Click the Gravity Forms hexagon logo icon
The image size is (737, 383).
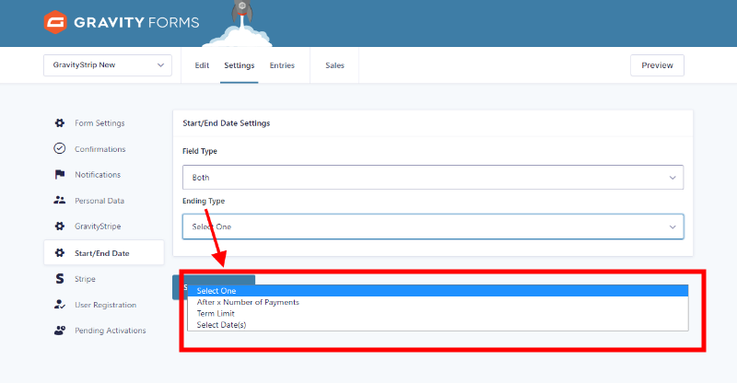click(55, 22)
